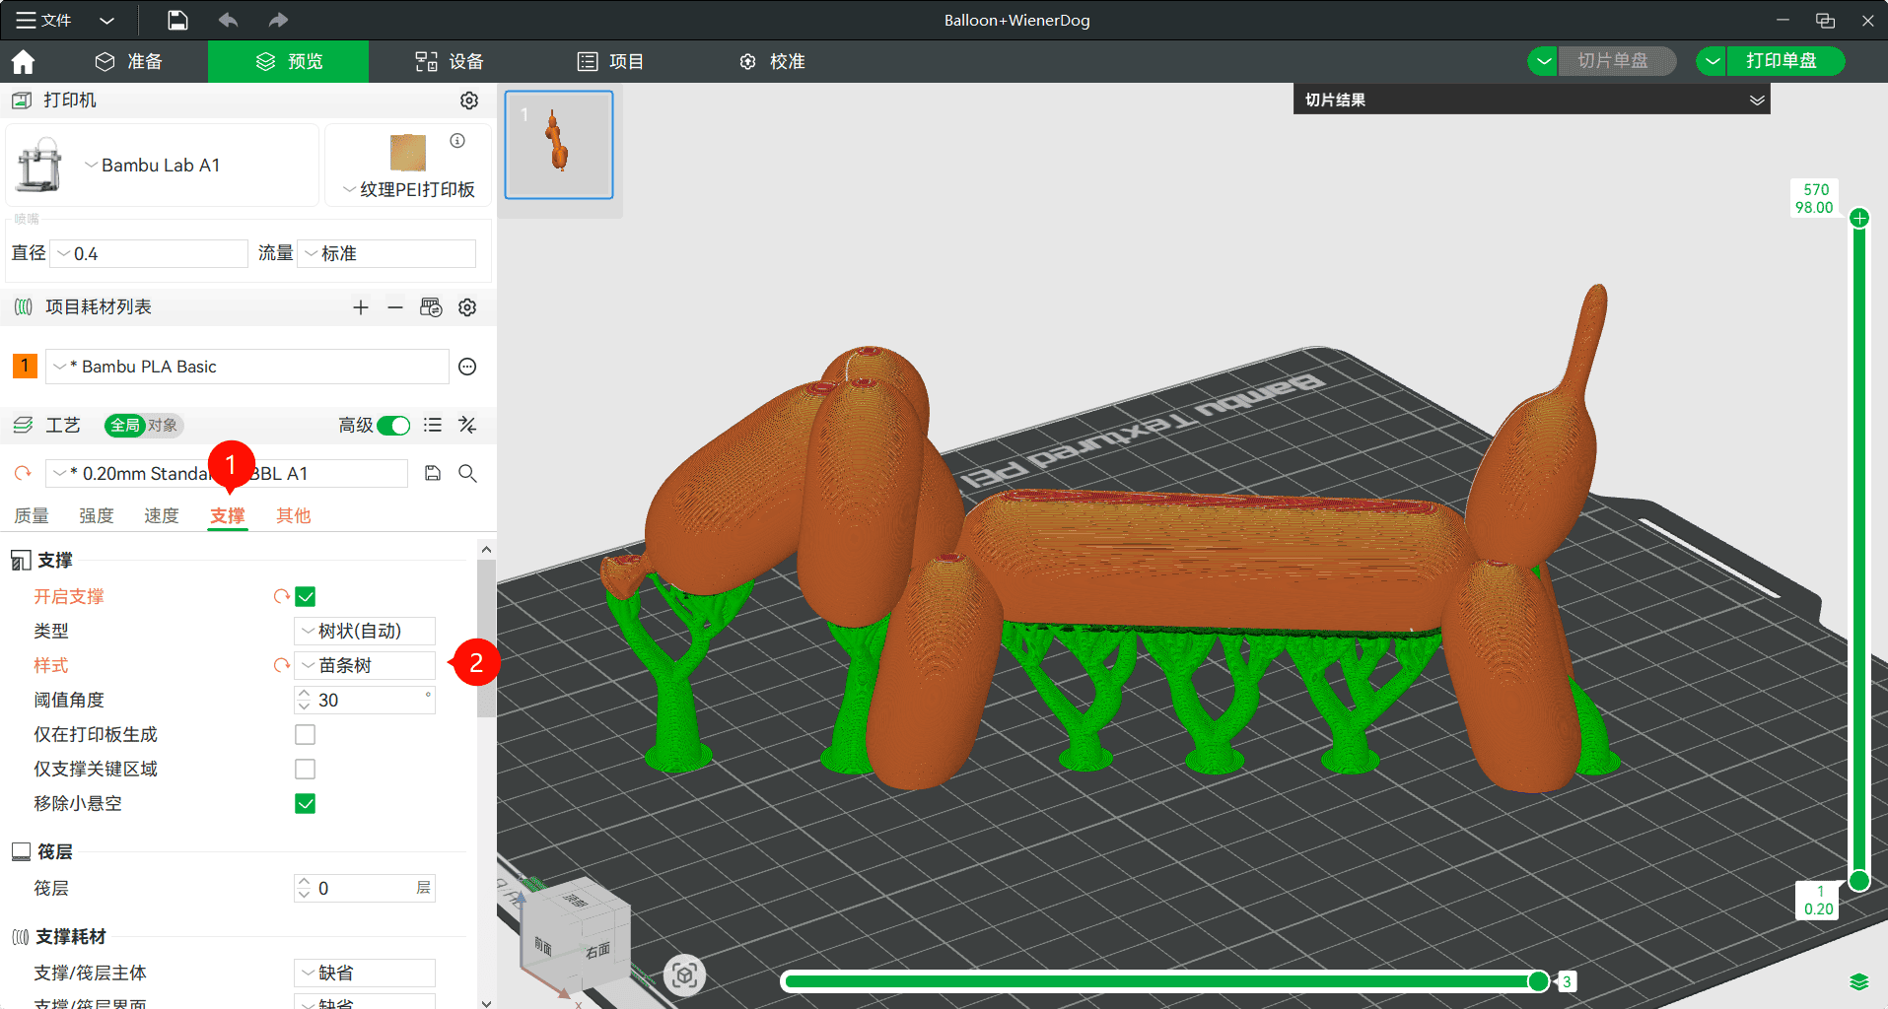Open print options arrow beside 打印单盘

click(1712, 61)
